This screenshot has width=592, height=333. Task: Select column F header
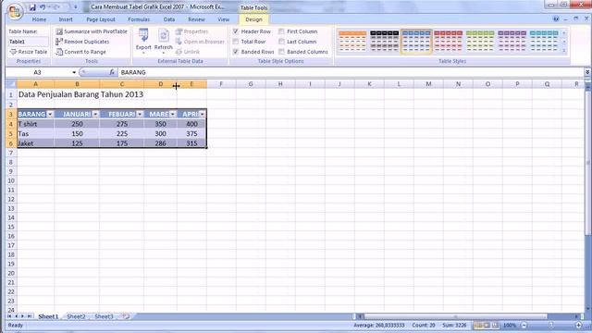[221, 84]
